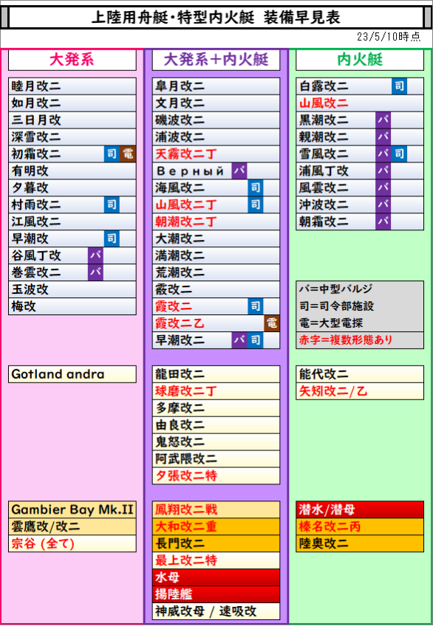Click the 深雪改二 entry

click(x=72, y=137)
